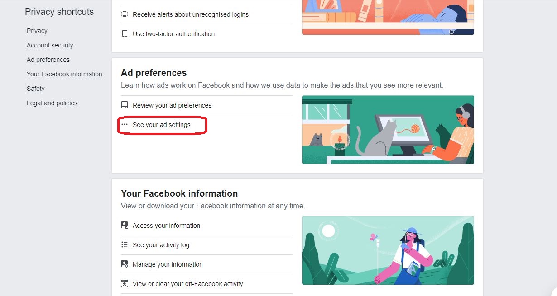Click the three-dots icon beside ad settings
The image size is (557, 296).
point(125,125)
